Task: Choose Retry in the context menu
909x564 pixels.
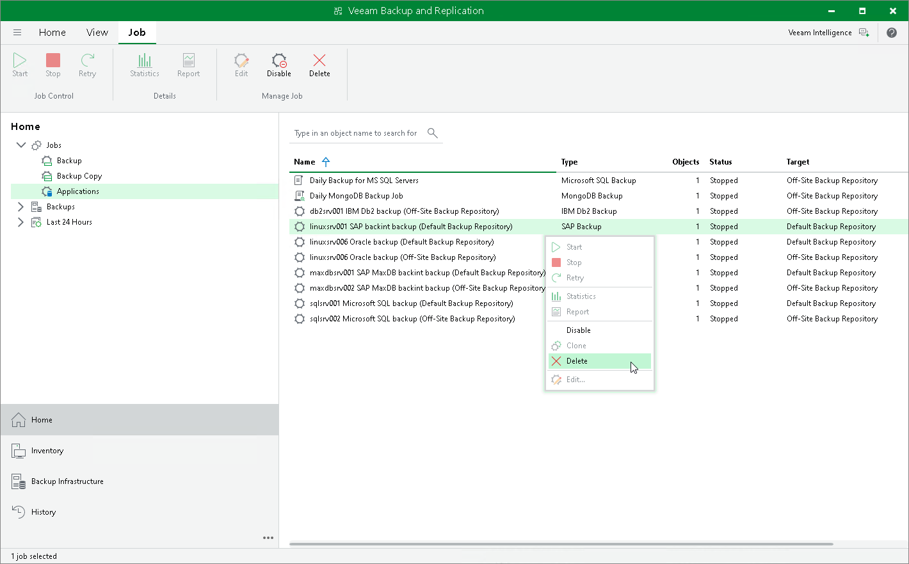Action: point(600,278)
